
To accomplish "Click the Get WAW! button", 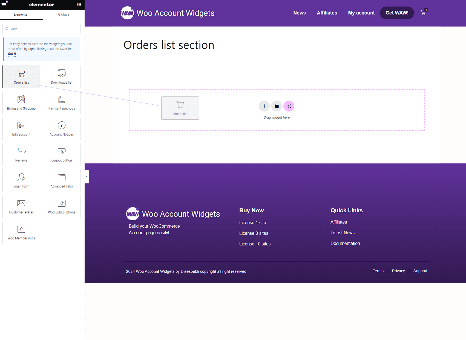I will pyautogui.click(x=397, y=13).
